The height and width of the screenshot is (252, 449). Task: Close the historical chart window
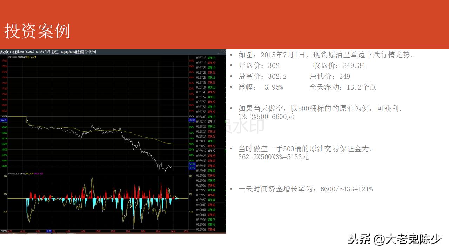224,52
